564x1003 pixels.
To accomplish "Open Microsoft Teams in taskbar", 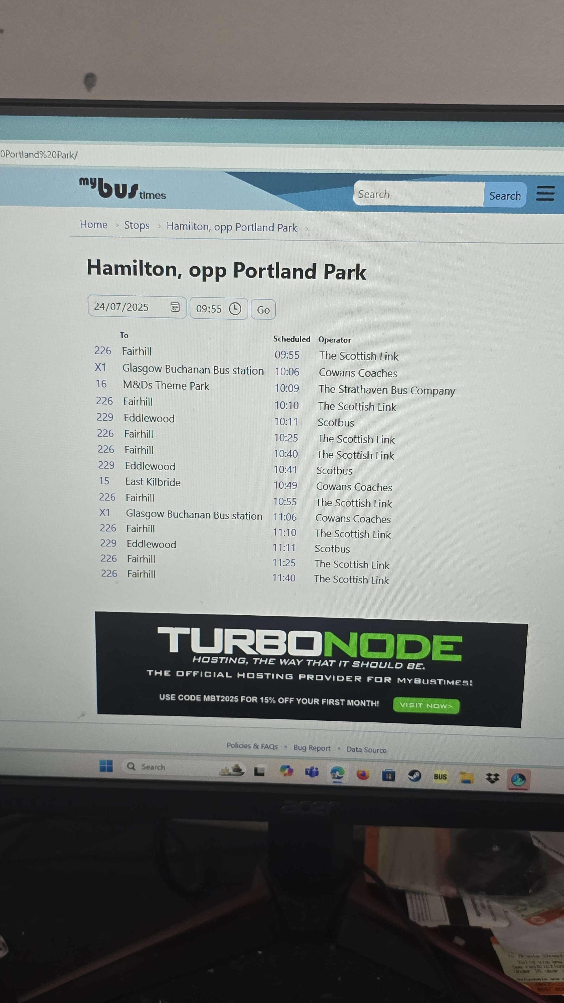I will pyautogui.click(x=312, y=772).
